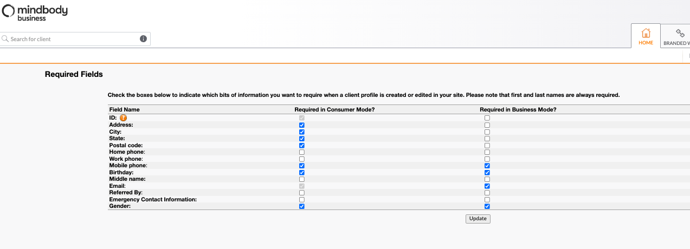The height and width of the screenshot is (249, 690).
Task: Uncheck Email required in Business Mode
Action: (x=487, y=186)
